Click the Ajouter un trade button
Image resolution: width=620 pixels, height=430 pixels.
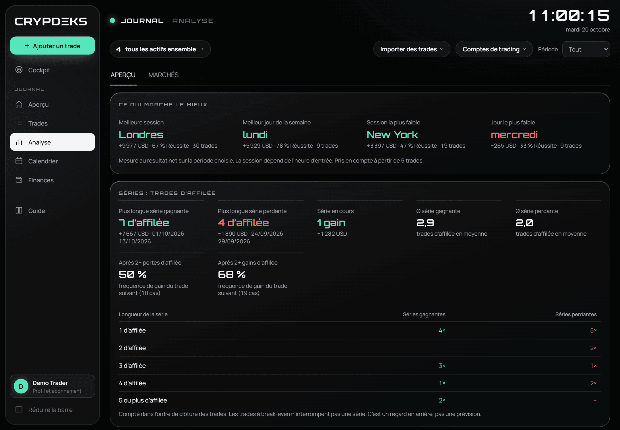click(53, 46)
